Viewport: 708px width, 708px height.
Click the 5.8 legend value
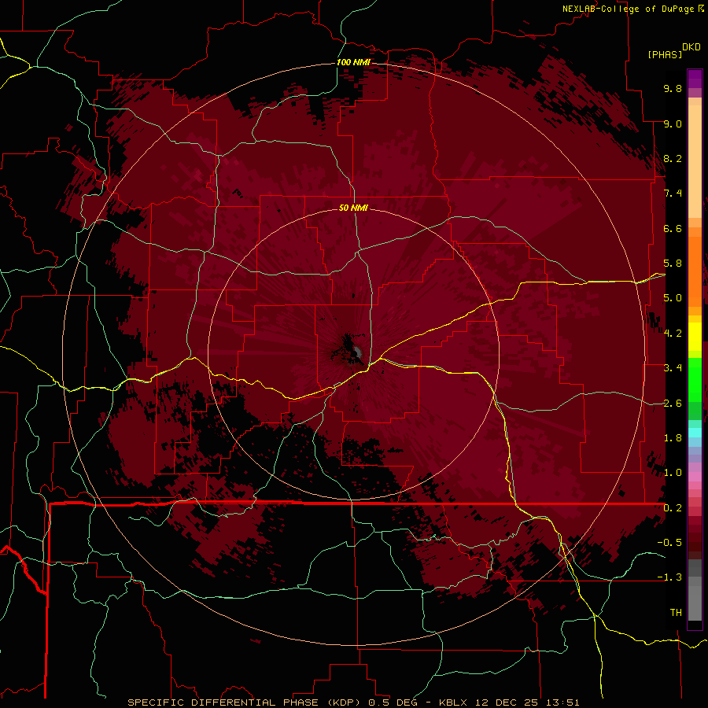(x=673, y=264)
